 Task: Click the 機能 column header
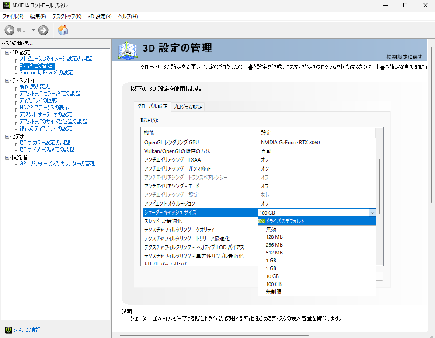point(200,133)
